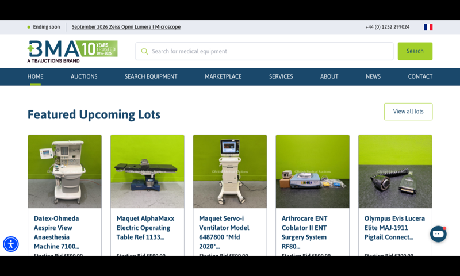Open the Maquet AlphaMaxx operating table photo

coord(147,171)
